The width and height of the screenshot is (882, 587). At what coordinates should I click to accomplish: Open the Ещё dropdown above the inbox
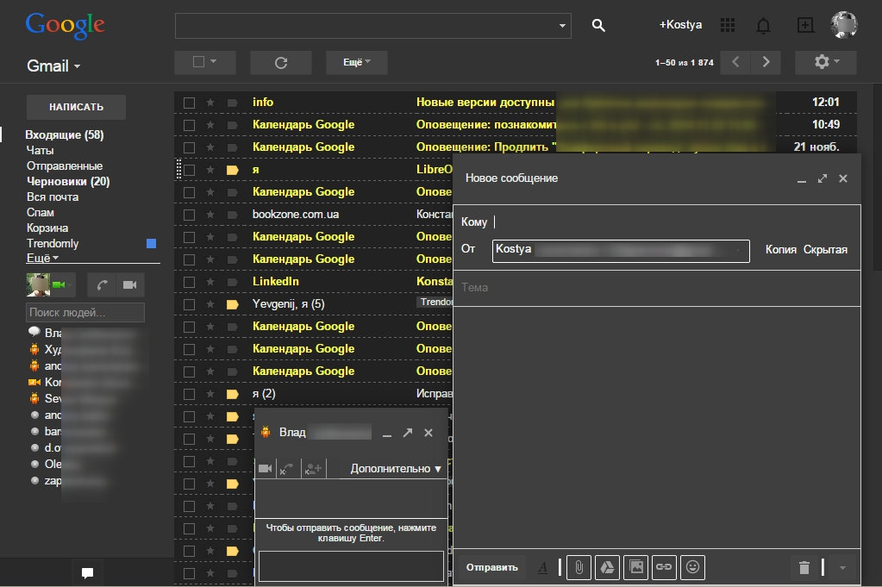356,62
